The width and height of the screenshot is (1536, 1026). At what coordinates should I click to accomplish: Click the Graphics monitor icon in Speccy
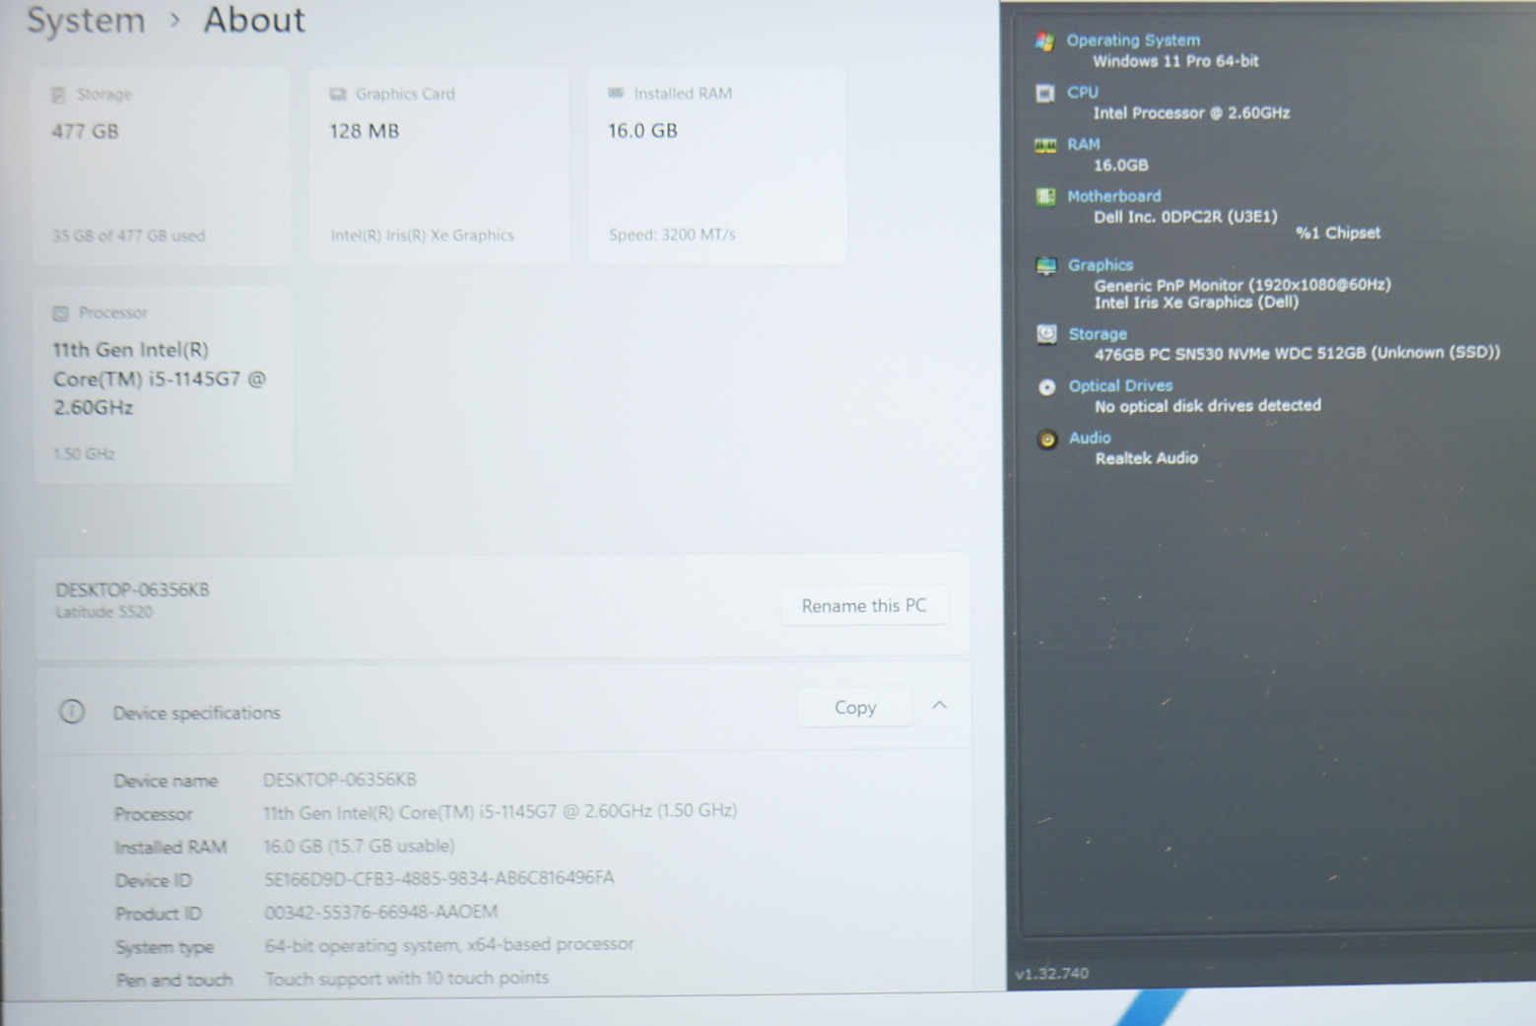(1046, 266)
